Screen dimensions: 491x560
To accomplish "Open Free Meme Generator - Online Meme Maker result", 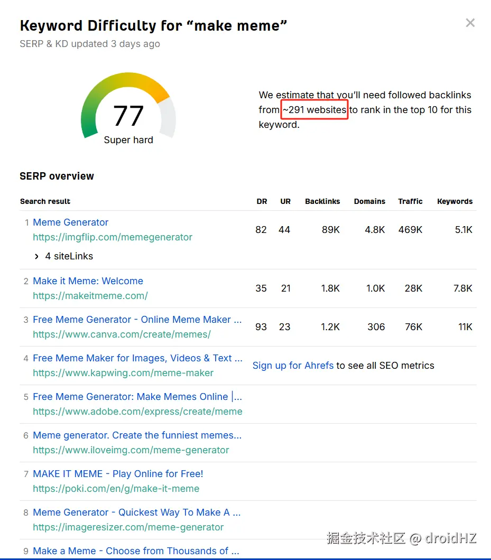I will (137, 319).
